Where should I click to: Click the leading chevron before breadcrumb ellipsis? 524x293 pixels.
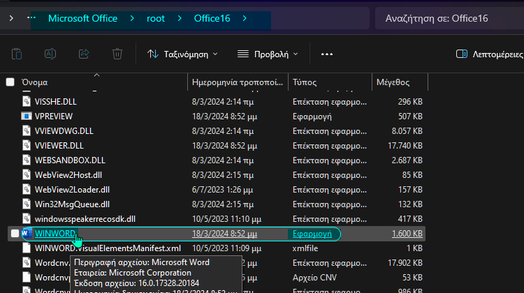pyautogui.click(x=11, y=18)
